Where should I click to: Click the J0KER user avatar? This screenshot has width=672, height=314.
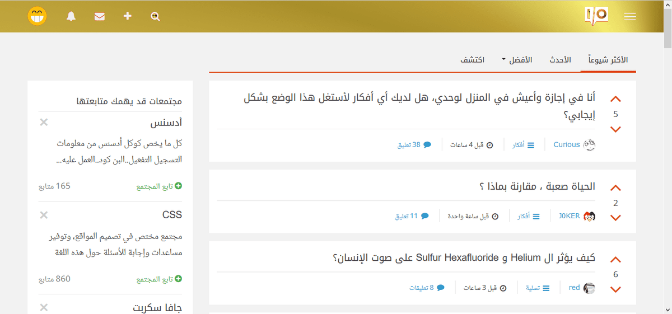[589, 216]
